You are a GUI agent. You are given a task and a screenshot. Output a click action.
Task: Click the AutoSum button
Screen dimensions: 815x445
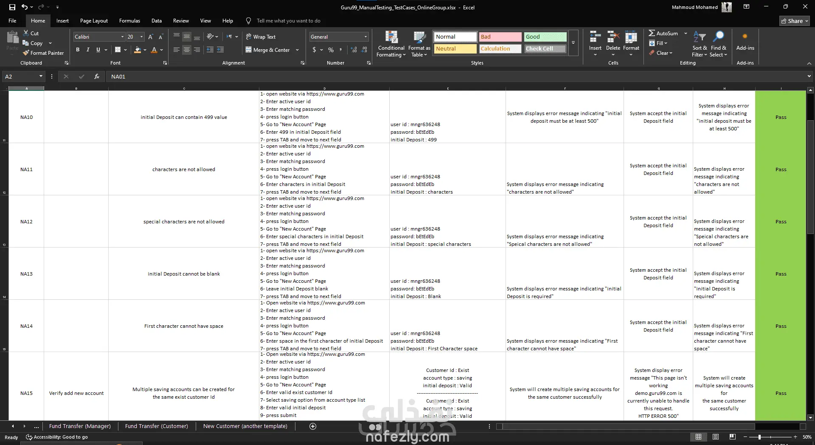663,34
